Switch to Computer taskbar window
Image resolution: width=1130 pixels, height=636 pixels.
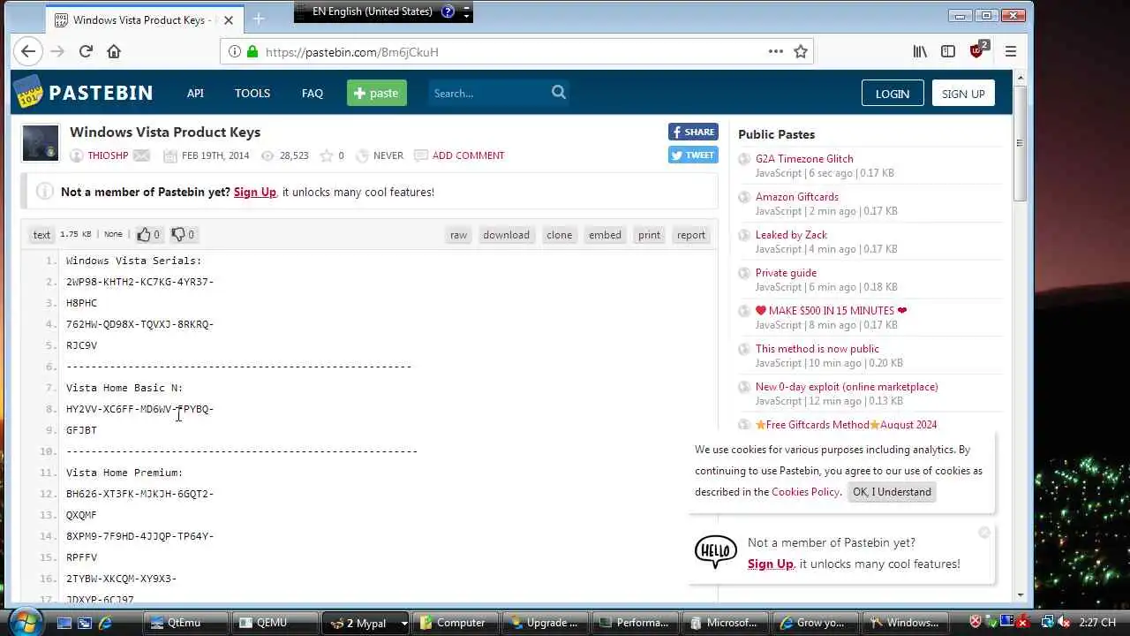455,623
